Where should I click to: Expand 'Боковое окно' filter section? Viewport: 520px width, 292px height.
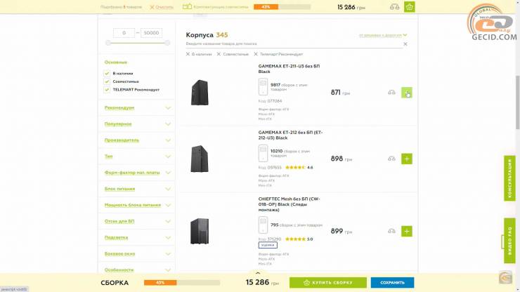(137, 254)
